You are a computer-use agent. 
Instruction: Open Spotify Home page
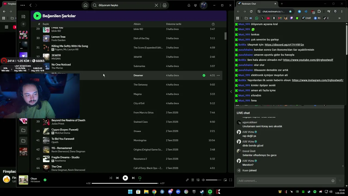[86, 5]
